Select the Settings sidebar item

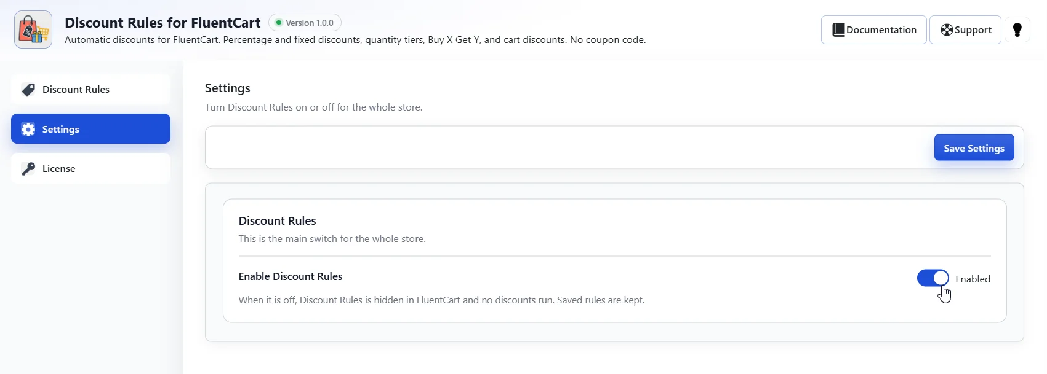tap(90, 129)
